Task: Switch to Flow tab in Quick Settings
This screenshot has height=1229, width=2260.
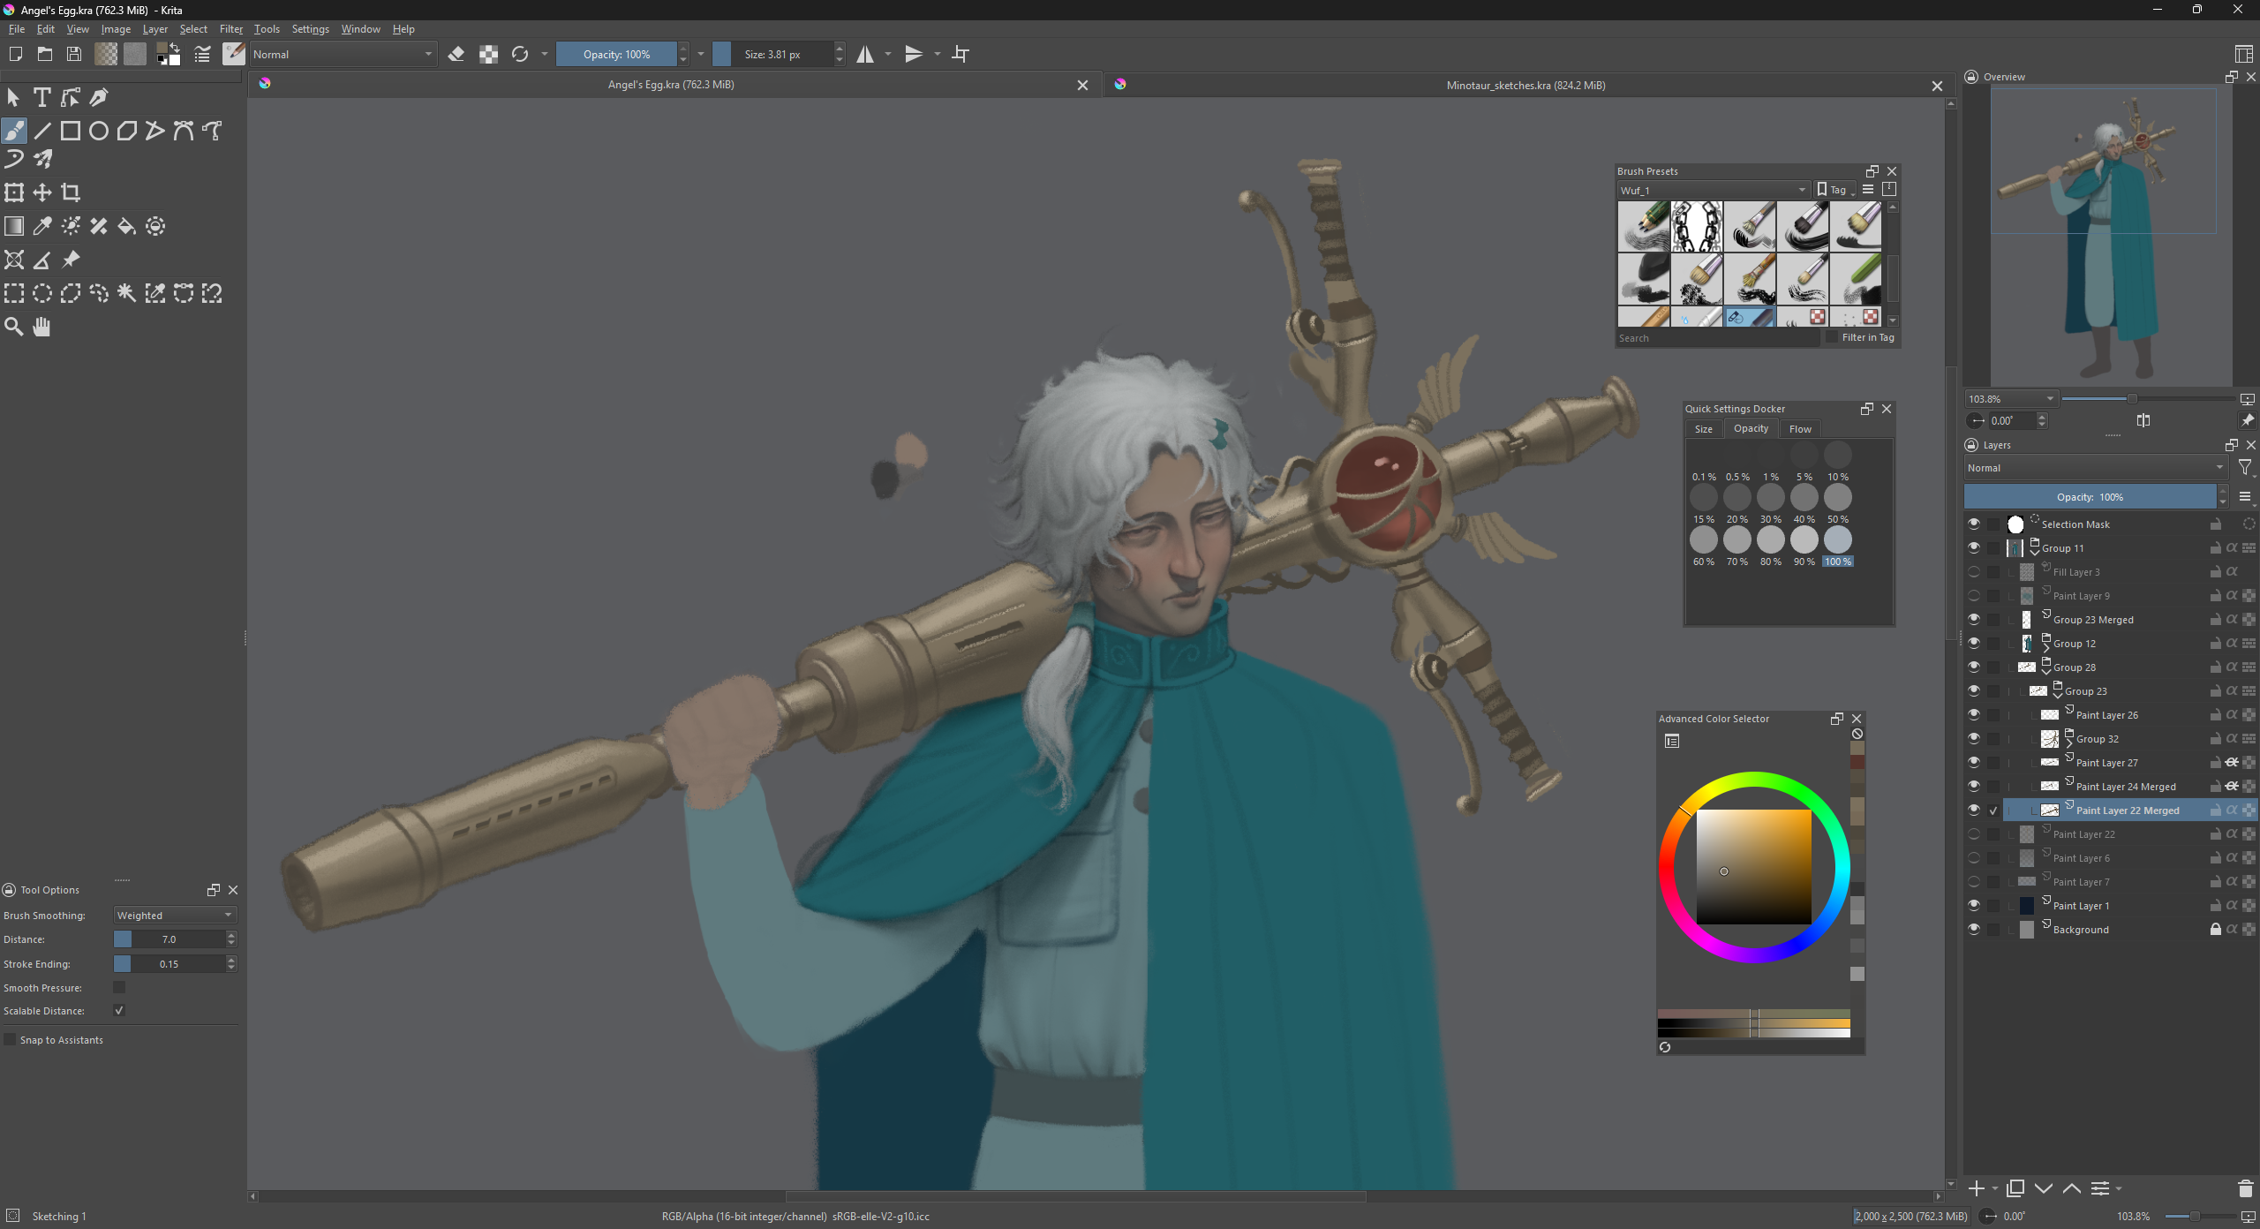Action: (1801, 429)
